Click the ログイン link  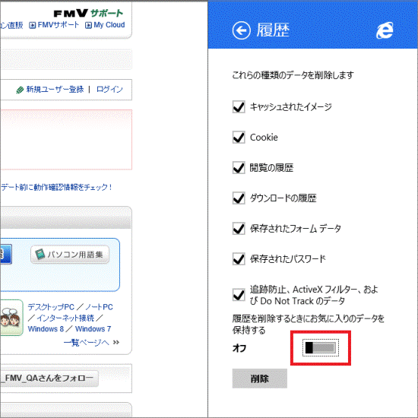(109, 90)
